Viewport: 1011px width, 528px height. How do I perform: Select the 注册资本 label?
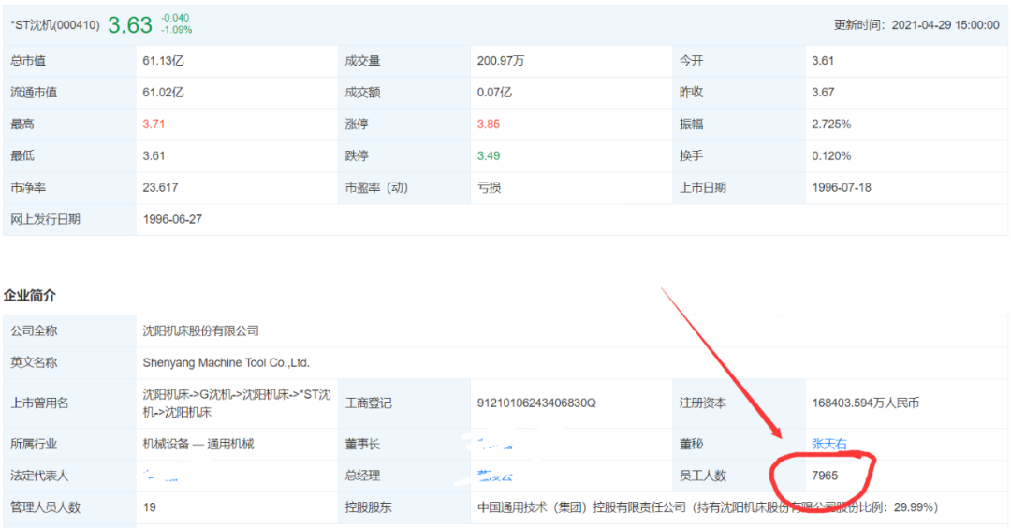tap(703, 403)
